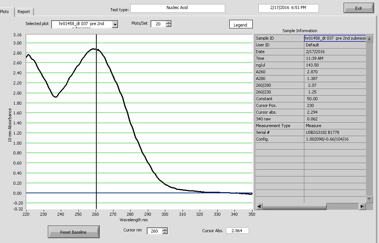The height and width of the screenshot is (243, 379).
Task: Click the Test type Nucleic Acid field
Action: 177,8
